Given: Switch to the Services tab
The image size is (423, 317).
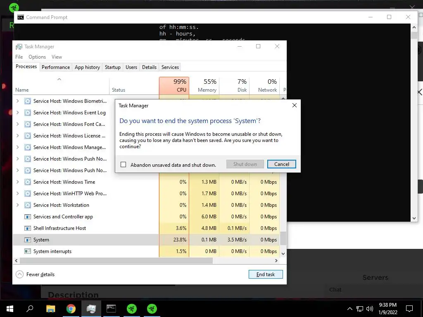Looking at the screenshot, I should 170,67.
